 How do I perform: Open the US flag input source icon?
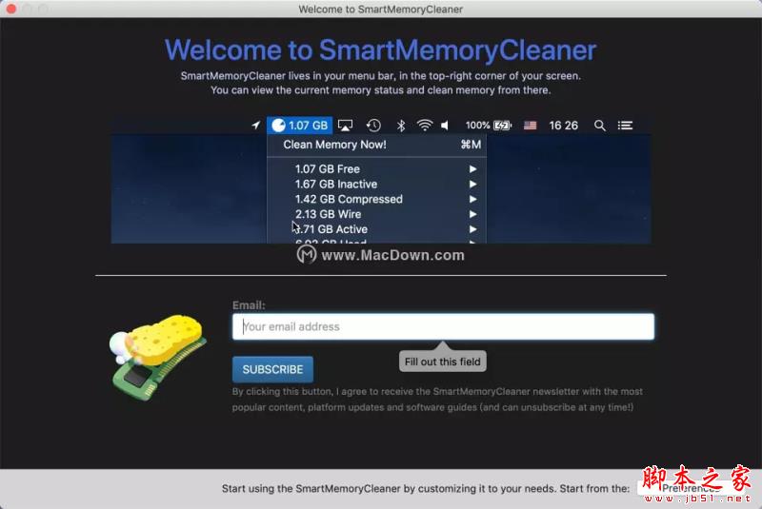pyautogui.click(x=531, y=126)
